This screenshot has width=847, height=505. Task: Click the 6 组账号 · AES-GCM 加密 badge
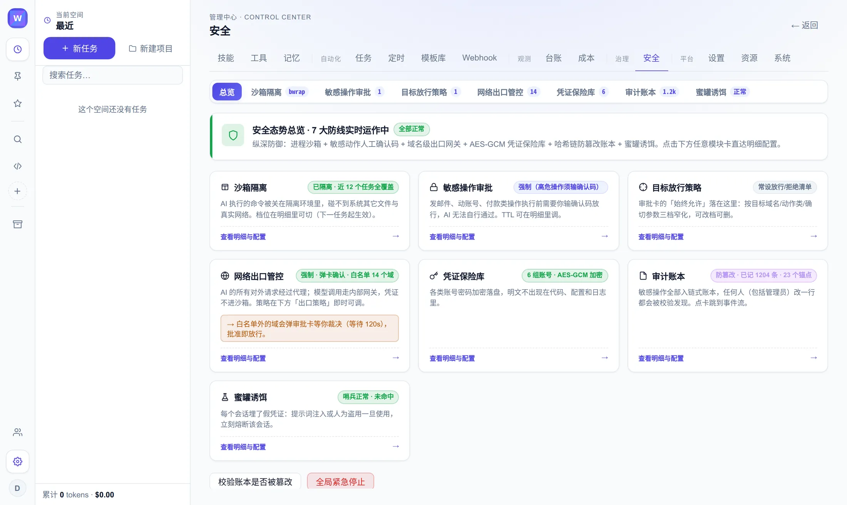point(565,275)
